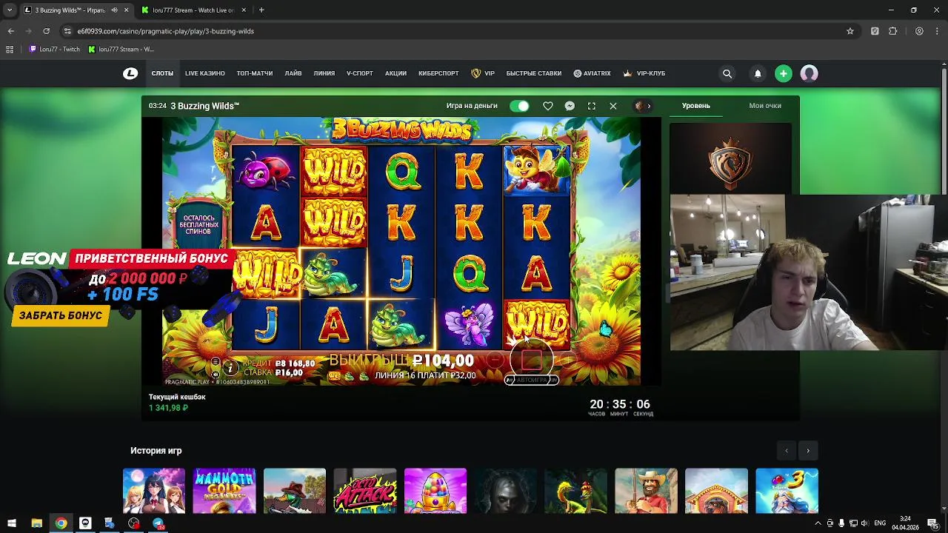Switch to the 'Мои очки' tab
Screen dimensions: 948x533
point(765,106)
